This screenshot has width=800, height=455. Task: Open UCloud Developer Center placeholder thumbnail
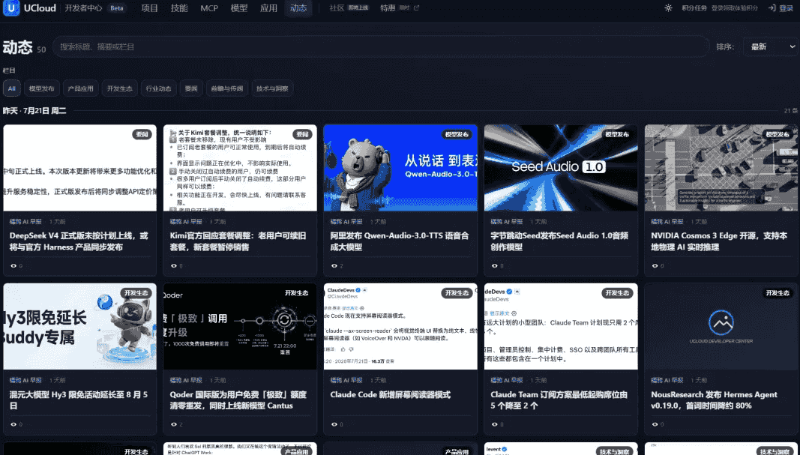[x=721, y=327]
